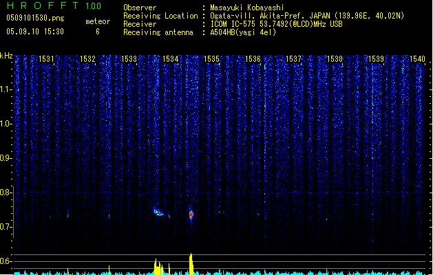Click the 1531 time marker

pyautogui.click(x=46, y=59)
